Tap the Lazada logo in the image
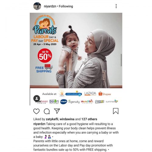The width and height of the screenshot is (152, 152). click(90, 94)
